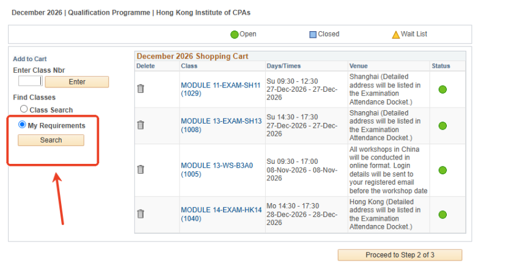This screenshot has width=528, height=266.
Task: Remove MODULE 13-WS-B3A0 with trash icon
Action: 141,169
